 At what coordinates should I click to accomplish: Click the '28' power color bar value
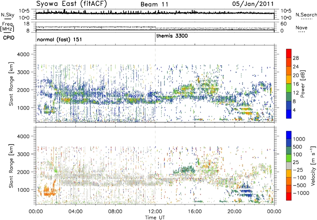pos(296,58)
